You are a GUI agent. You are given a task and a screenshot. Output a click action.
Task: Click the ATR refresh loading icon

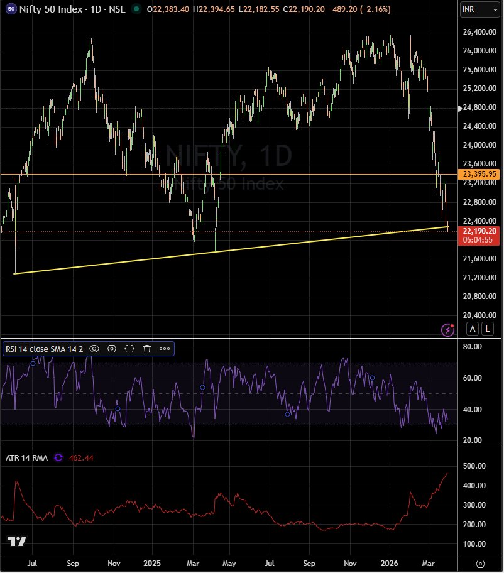point(58,457)
